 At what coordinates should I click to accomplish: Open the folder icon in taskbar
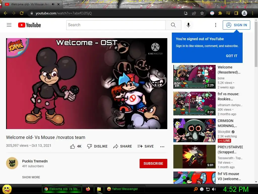click(99, 189)
